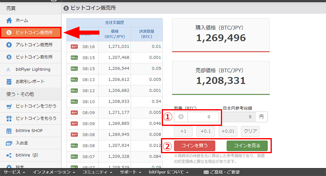Click the coin icon beside ビットコイン取引所
The height and width of the screenshot is (176, 326).
9,57
